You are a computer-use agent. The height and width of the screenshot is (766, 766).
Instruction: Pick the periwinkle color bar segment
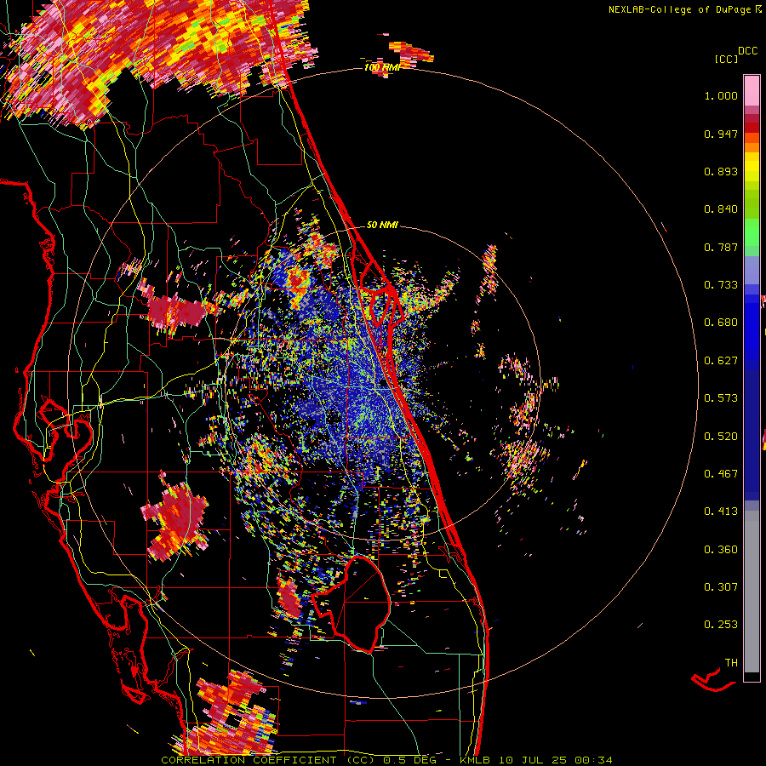tap(752, 270)
